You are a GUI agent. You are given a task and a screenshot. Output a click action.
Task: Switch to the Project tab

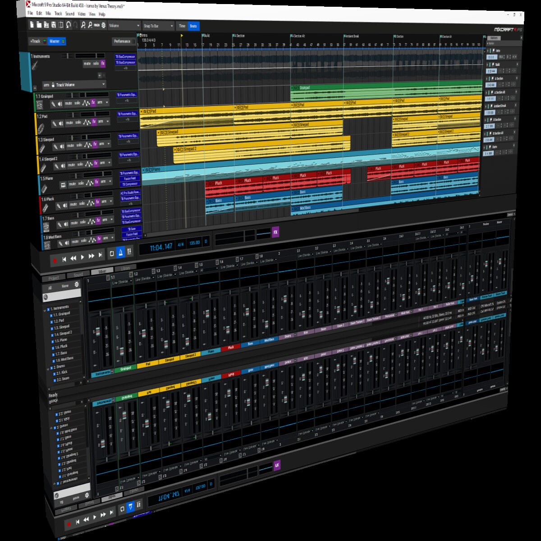pos(54,278)
